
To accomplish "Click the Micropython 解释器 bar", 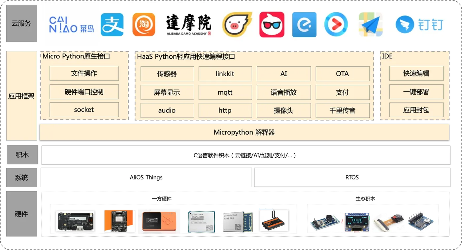I will click(245, 132).
